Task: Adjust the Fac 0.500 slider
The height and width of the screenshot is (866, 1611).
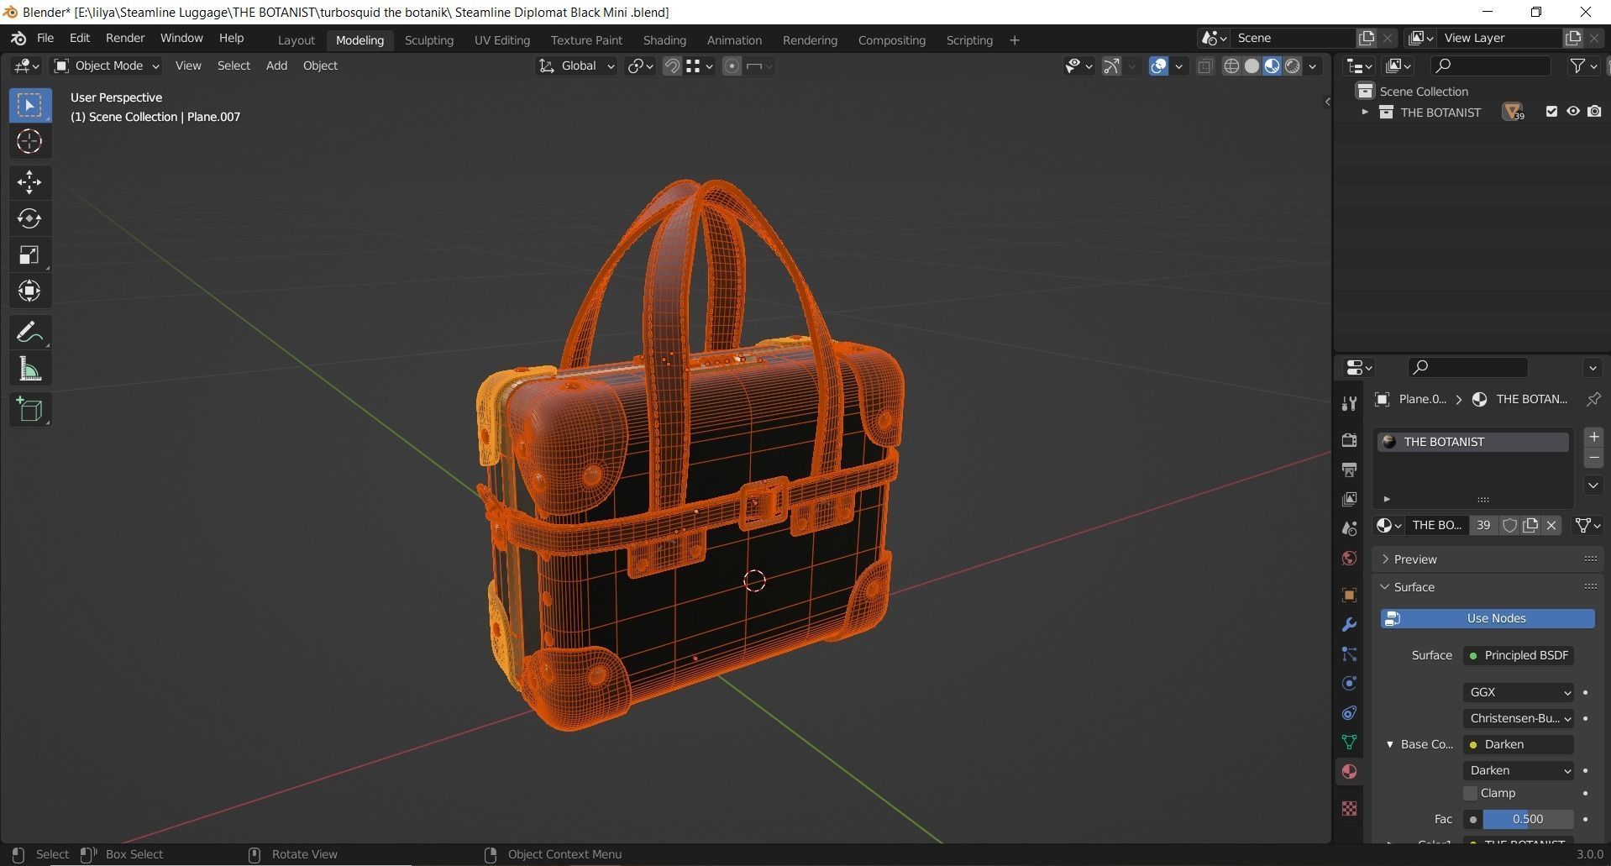Action: pos(1528,819)
